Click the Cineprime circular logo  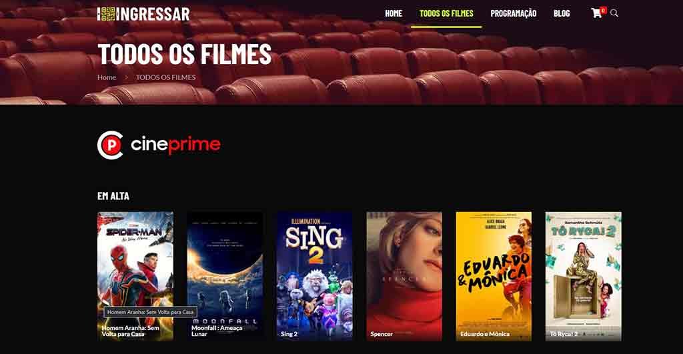(110, 145)
